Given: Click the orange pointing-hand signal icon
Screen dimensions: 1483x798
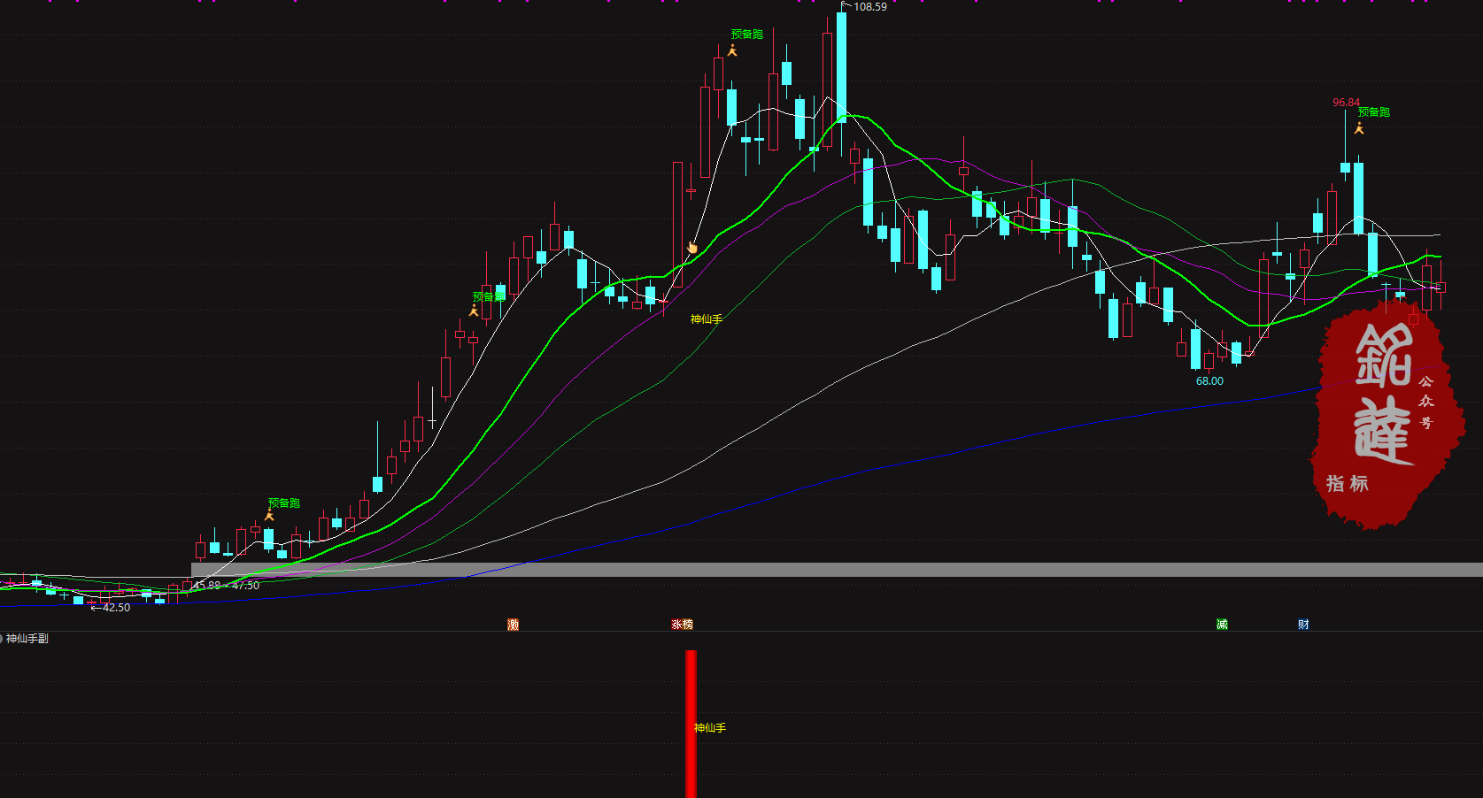Looking at the screenshot, I should pos(692,248).
